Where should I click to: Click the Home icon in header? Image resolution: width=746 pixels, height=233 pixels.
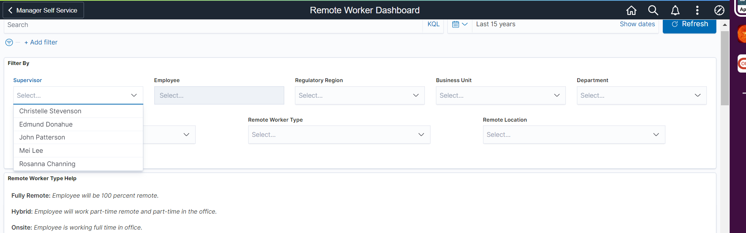(631, 10)
